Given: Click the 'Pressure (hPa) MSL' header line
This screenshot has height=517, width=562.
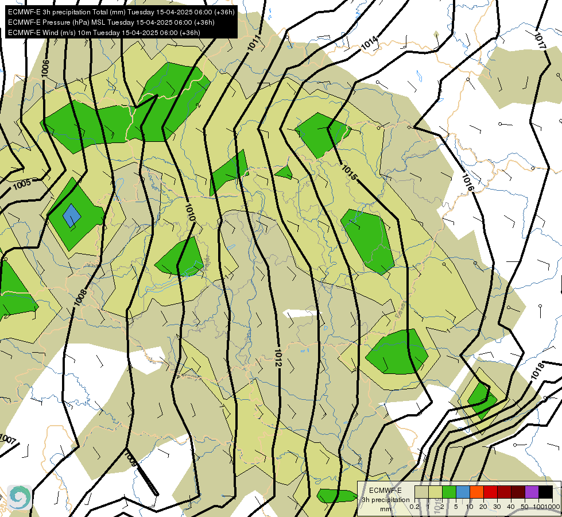Looking at the screenshot, I should point(111,22).
